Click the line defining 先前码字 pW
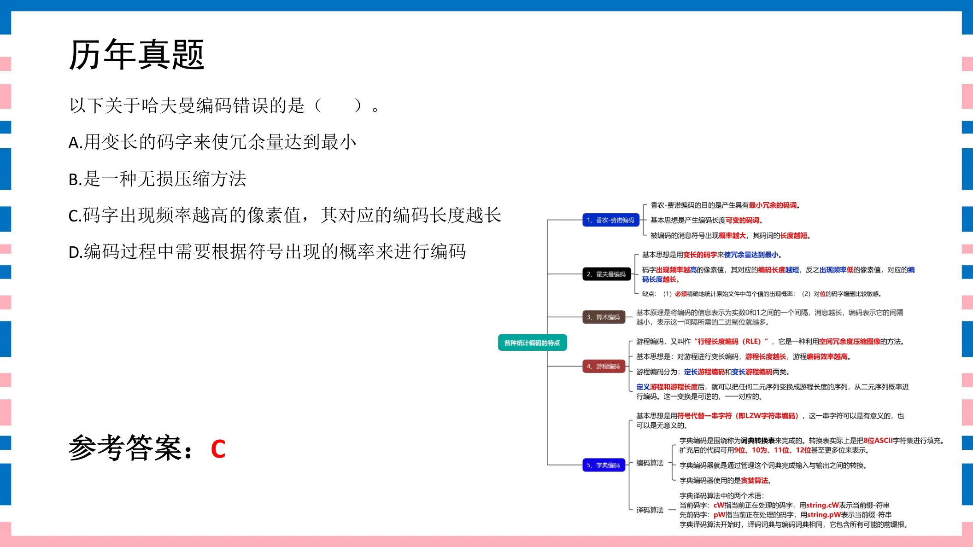The image size is (973, 547). (x=785, y=515)
